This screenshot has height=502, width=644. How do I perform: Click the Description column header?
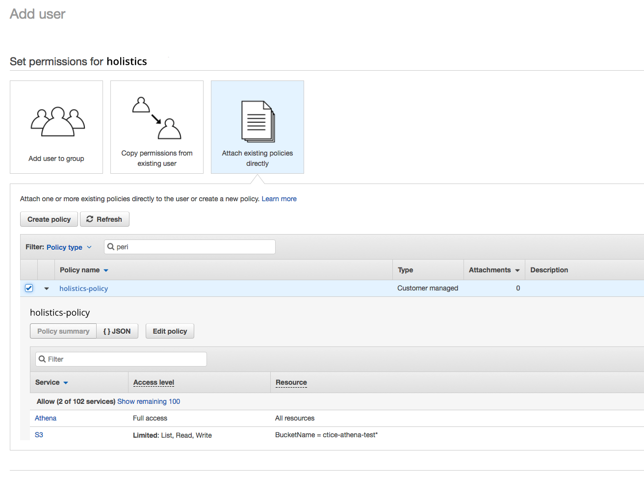tap(549, 270)
